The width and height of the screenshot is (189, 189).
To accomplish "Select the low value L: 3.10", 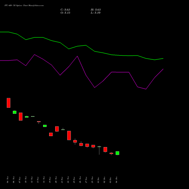I will (x=96, y=13).
